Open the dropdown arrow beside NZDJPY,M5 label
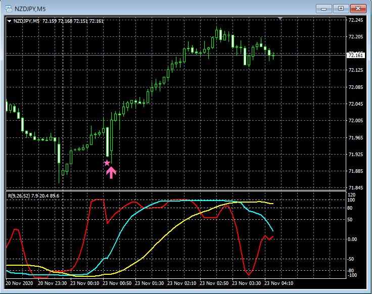The height and width of the screenshot is (294, 372). [9, 21]
